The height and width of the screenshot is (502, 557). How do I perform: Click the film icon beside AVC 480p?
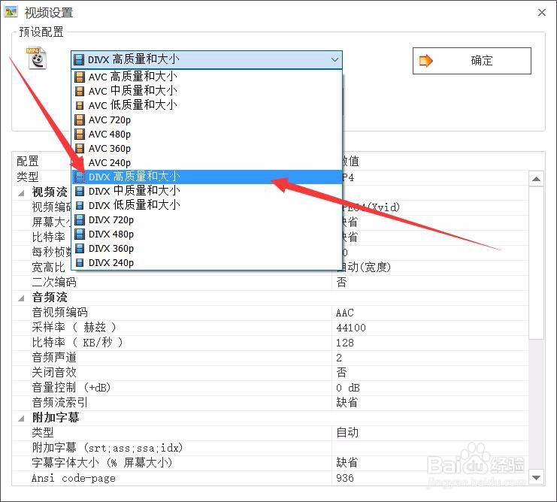80,135
